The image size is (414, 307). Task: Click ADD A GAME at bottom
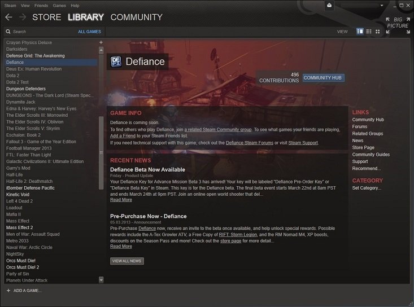point(24,291)
